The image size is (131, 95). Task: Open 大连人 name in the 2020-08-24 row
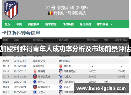click(x=67, y=87)
